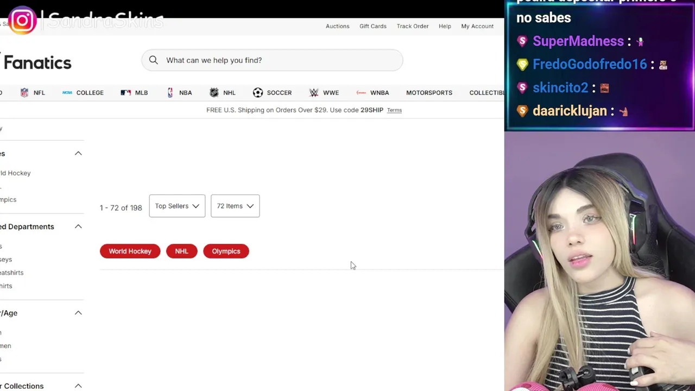Click skincito2 chat badge icon
Viewport: 695px width, 391px height.
coord(522,88)
